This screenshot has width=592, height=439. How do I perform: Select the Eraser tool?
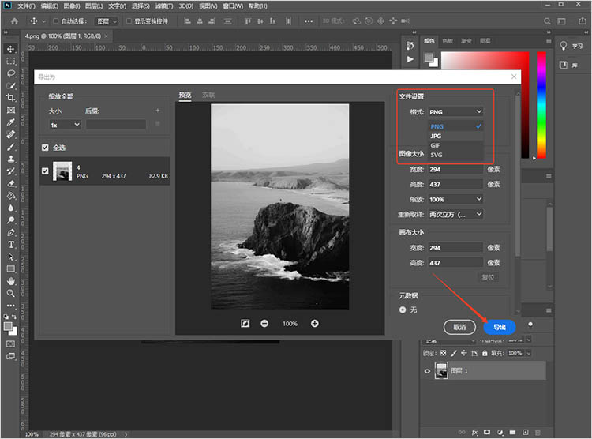point(10,183)
